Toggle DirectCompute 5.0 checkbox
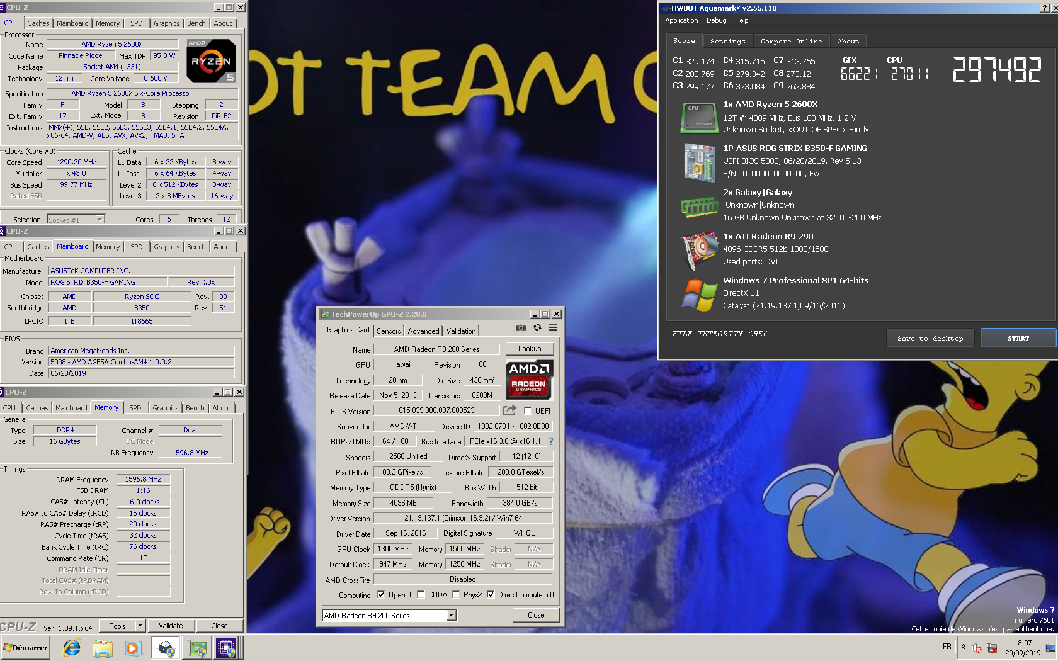Screen dimensions: 1058x661 tap(491, 594)
